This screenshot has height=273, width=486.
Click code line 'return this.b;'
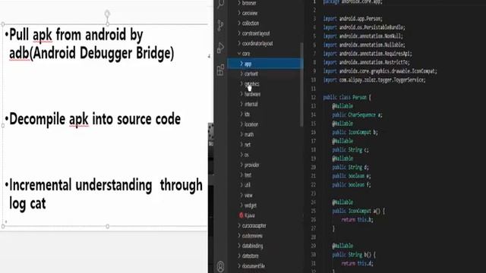pos(357,220)
